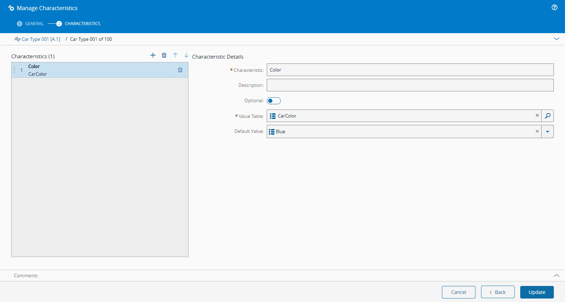The height and width of the screenshot is (302, 565).
Task: Go to the General step
Action: pyautogui.click(x=34, y=24)
